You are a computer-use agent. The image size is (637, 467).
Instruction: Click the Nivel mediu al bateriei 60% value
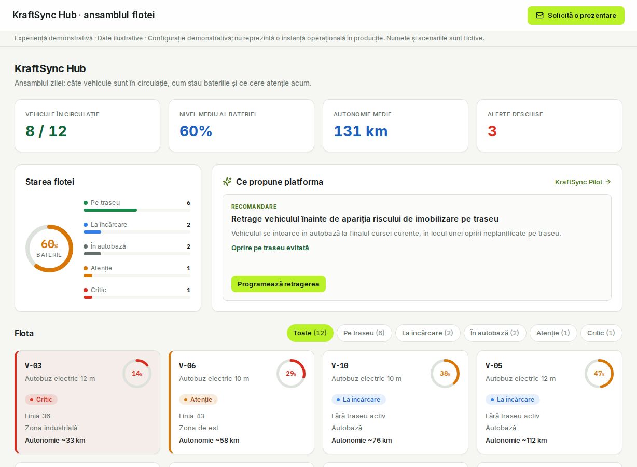196,131
